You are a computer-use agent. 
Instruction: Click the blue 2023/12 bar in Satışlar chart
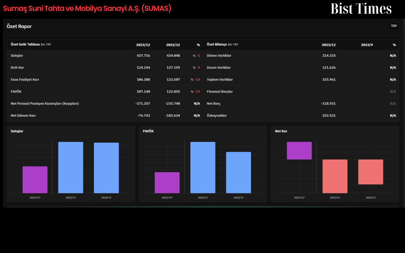click(106, 168)
